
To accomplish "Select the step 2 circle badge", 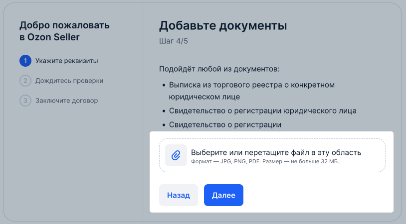I will [x=25, y=81].
